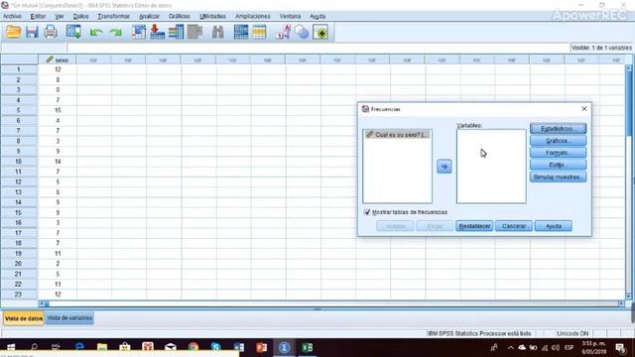Close the Frecuencias dialog with the X
Screen dimensions: 635x357
coord(584,108)
